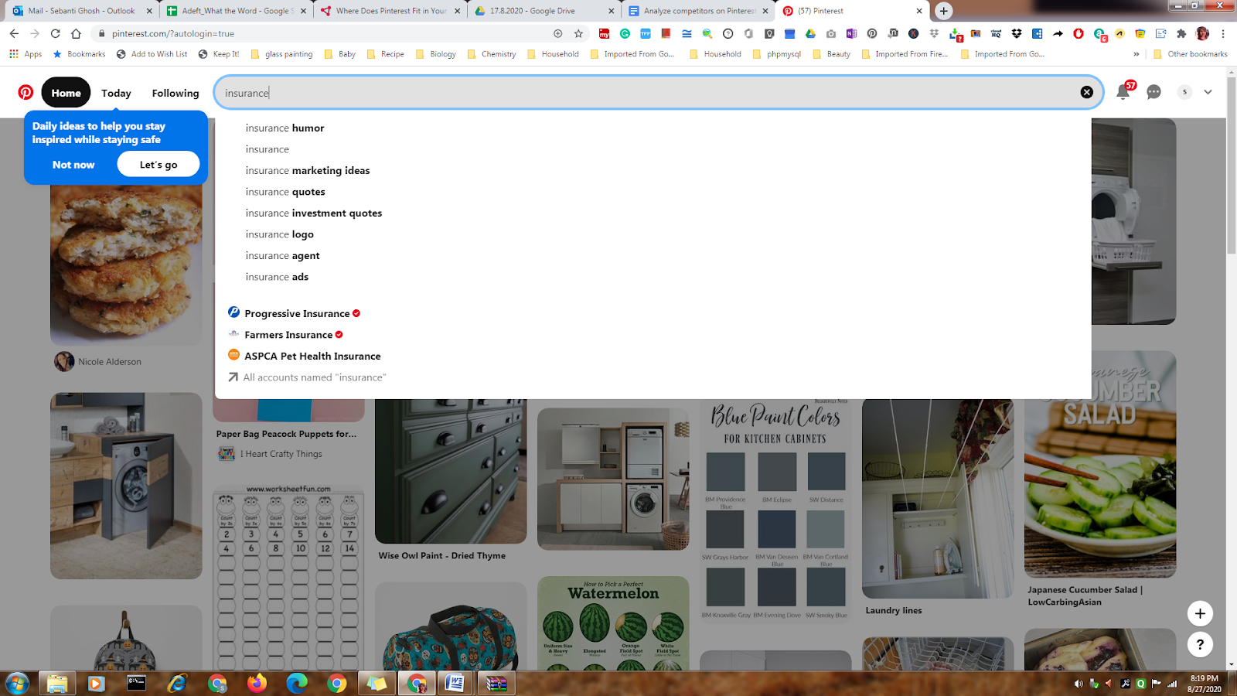Open Windows Explorer from the taskbar

(56, 684)
